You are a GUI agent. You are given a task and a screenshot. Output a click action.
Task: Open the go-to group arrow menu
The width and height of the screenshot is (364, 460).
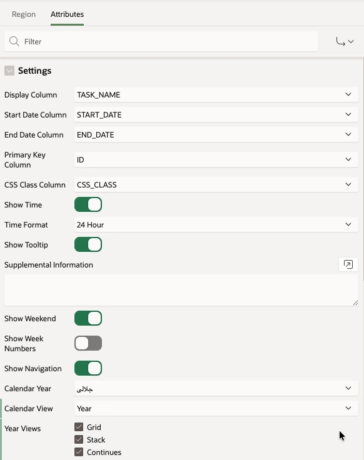tap(345, 41)
